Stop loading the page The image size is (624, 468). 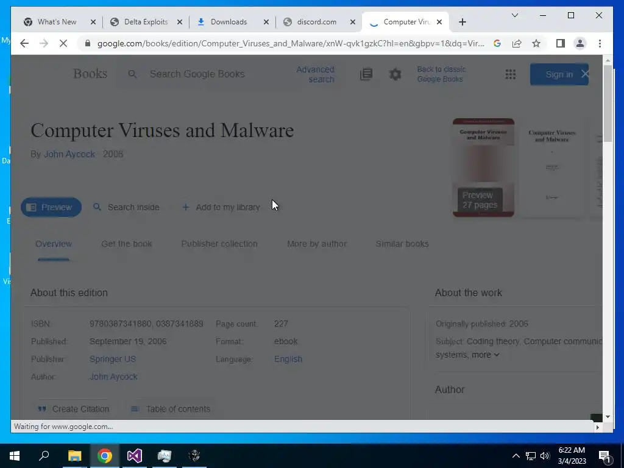coord(63,43)
